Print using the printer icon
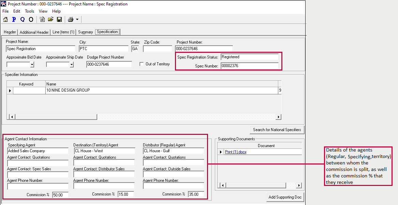 71,19
